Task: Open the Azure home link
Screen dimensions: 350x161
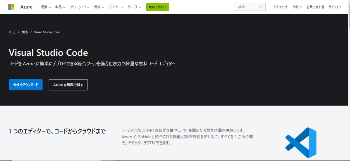Action: click(26, 7)
